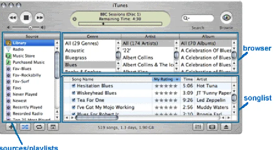Select Blues genre

click(x=90, y=65)
